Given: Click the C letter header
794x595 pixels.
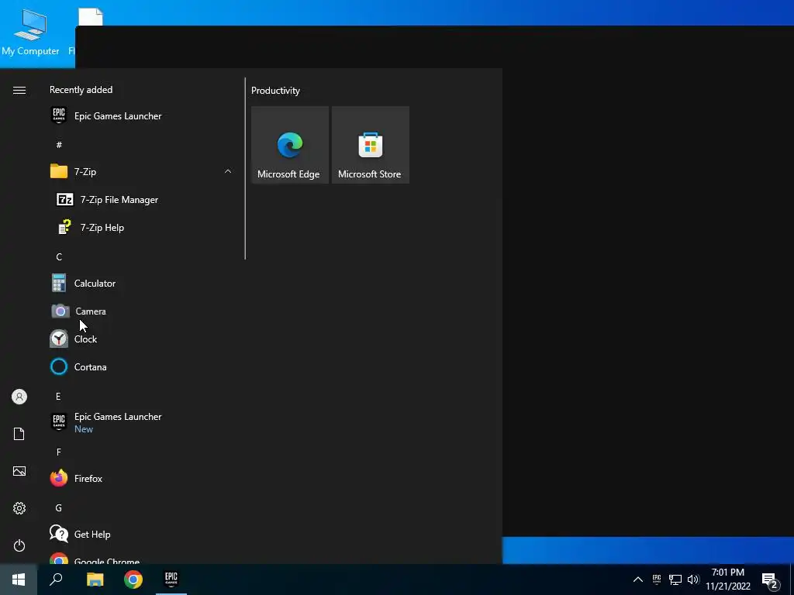Looking at the screenshot, I should coord(59,256).
